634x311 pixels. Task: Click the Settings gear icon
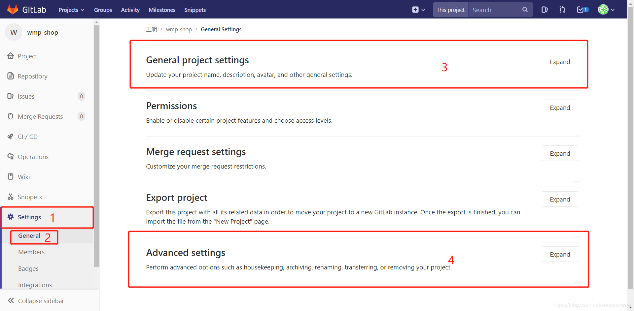(x=11, y=217)
